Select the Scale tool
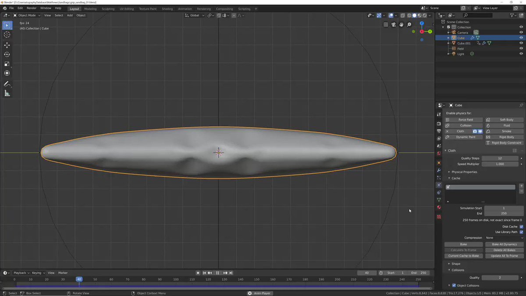Image resolution: width=526 pixels, height=296 pixels. pos(7,64)
